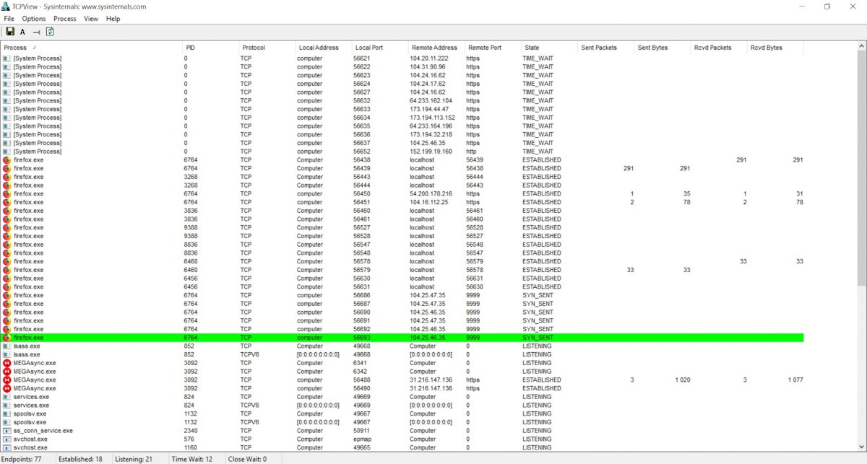Click the firefox.exe icon for local port 56438
Image resolution: width=867 pixels, height=464 pixels.
7,160
